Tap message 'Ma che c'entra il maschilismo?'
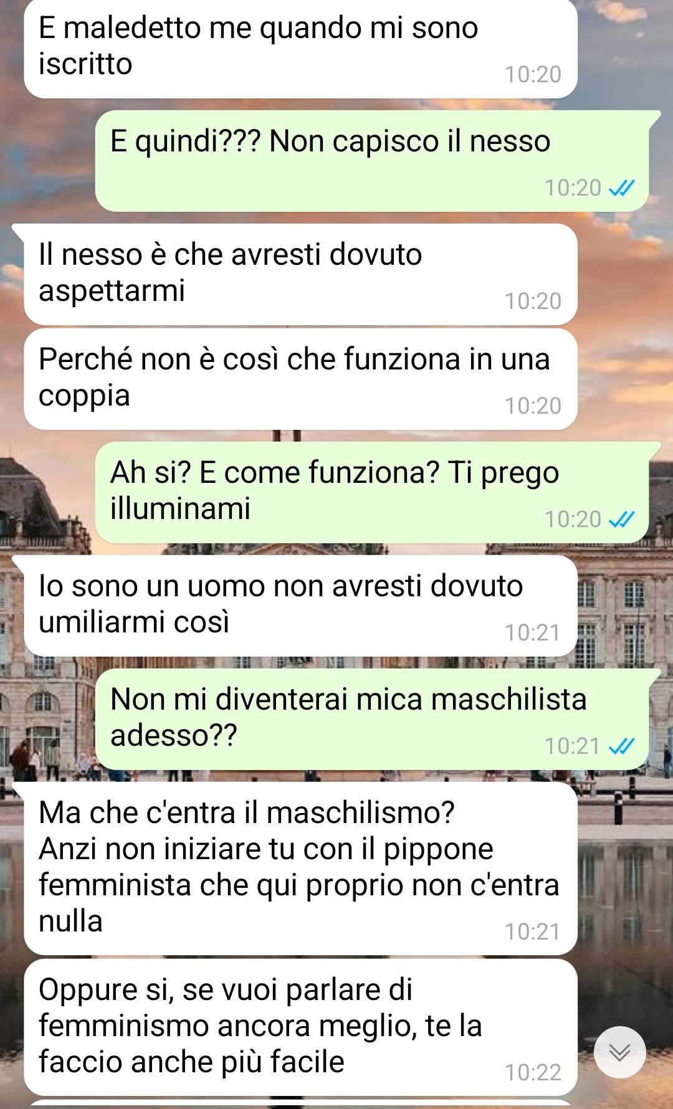Image resolution: width=673 pixels, height=1109 pixels. (300, 869)
